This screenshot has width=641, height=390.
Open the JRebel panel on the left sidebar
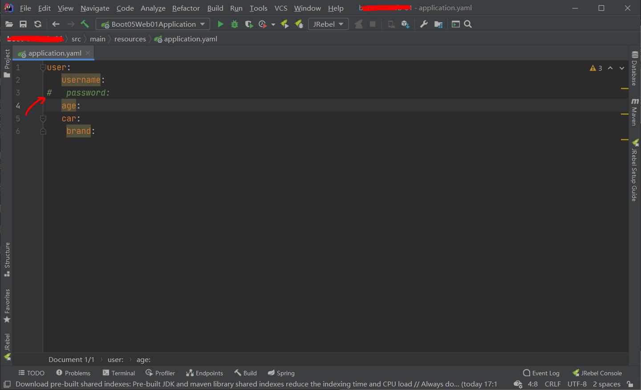click(x=7, y=347)
